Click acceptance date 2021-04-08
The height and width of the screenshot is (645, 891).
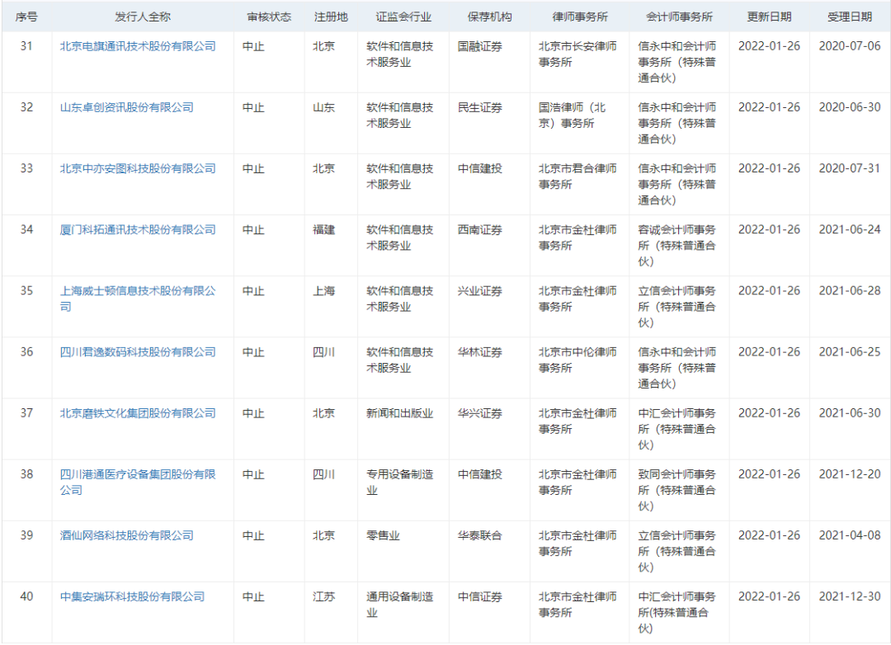850,535
